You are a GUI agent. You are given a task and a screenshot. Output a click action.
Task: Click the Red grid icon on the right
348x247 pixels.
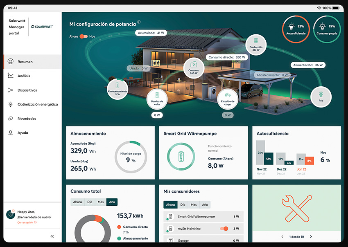(321, 97)
